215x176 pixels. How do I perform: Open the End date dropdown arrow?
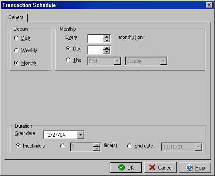[199, 147]
